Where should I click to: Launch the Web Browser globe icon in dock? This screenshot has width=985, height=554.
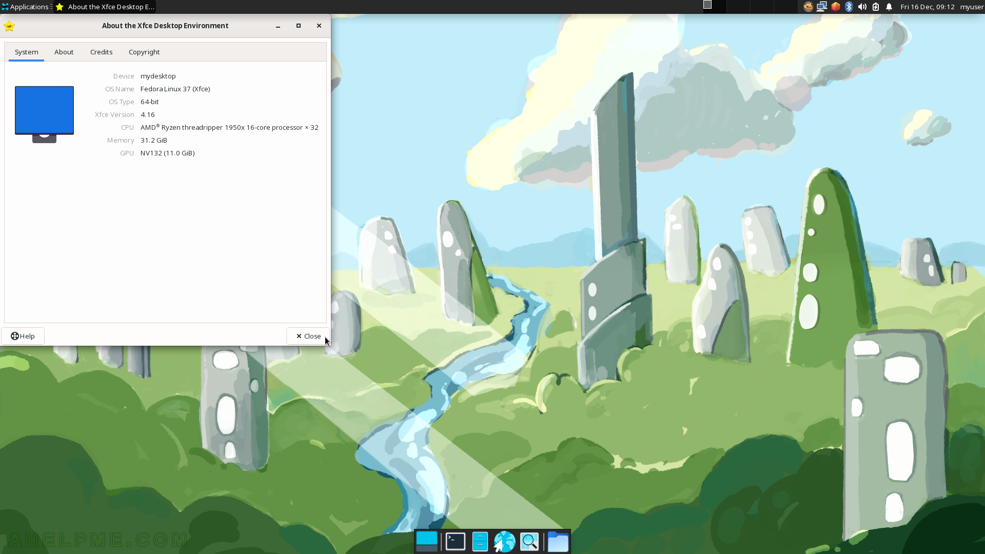tap(505, 542)
